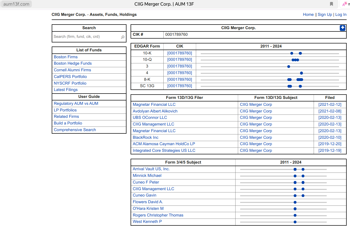Viewport: 350px width, 229px height.
Task: Open Boston Hedge Funds list
Action: click(73, 63)
